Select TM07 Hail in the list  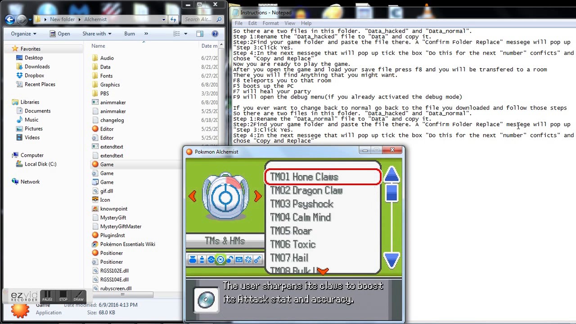tap(289, 258)
